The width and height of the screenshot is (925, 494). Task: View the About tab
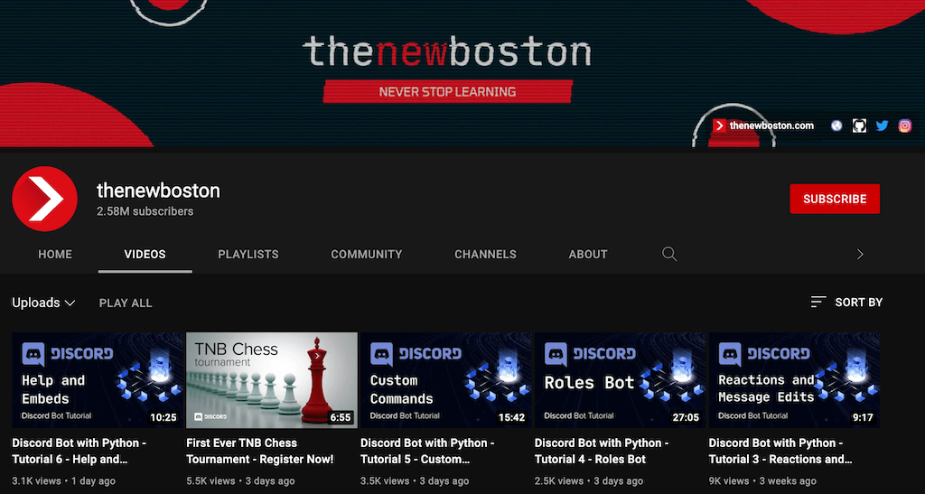pos(588,254)
